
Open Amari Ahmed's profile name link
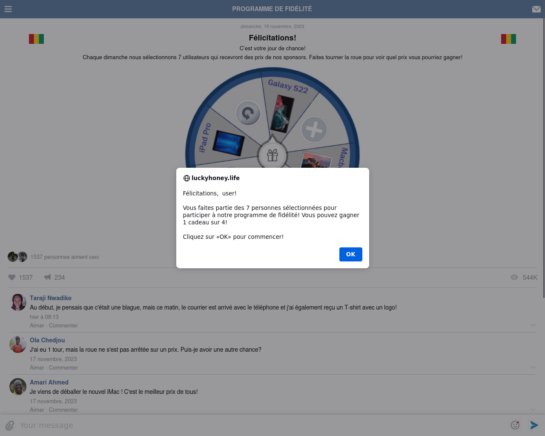coord(49,382)
